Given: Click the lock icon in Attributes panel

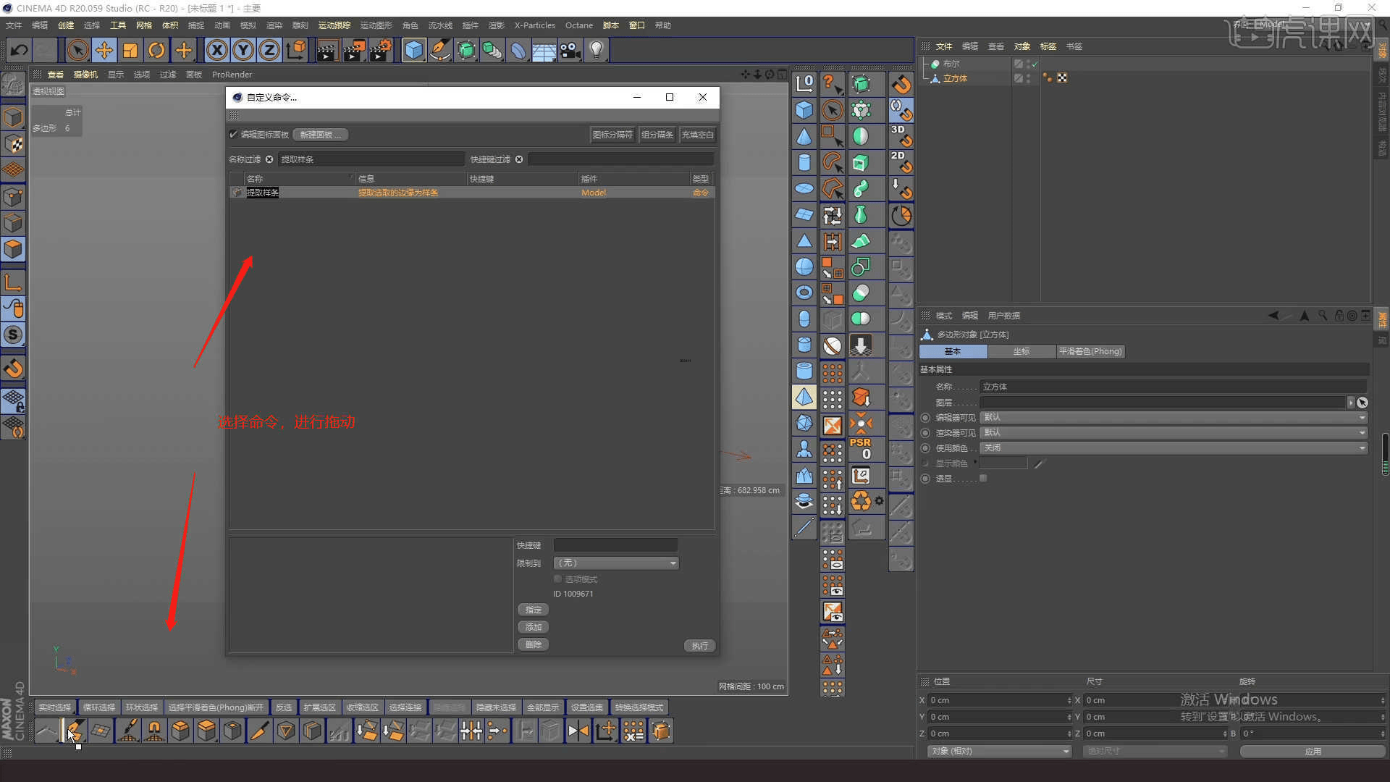Looking at the screenshot, I should pyautogui.click(x=1339, y=316).
